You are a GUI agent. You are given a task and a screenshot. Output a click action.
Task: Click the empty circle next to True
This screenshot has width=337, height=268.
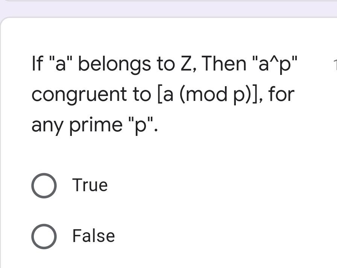click(44, 185)
